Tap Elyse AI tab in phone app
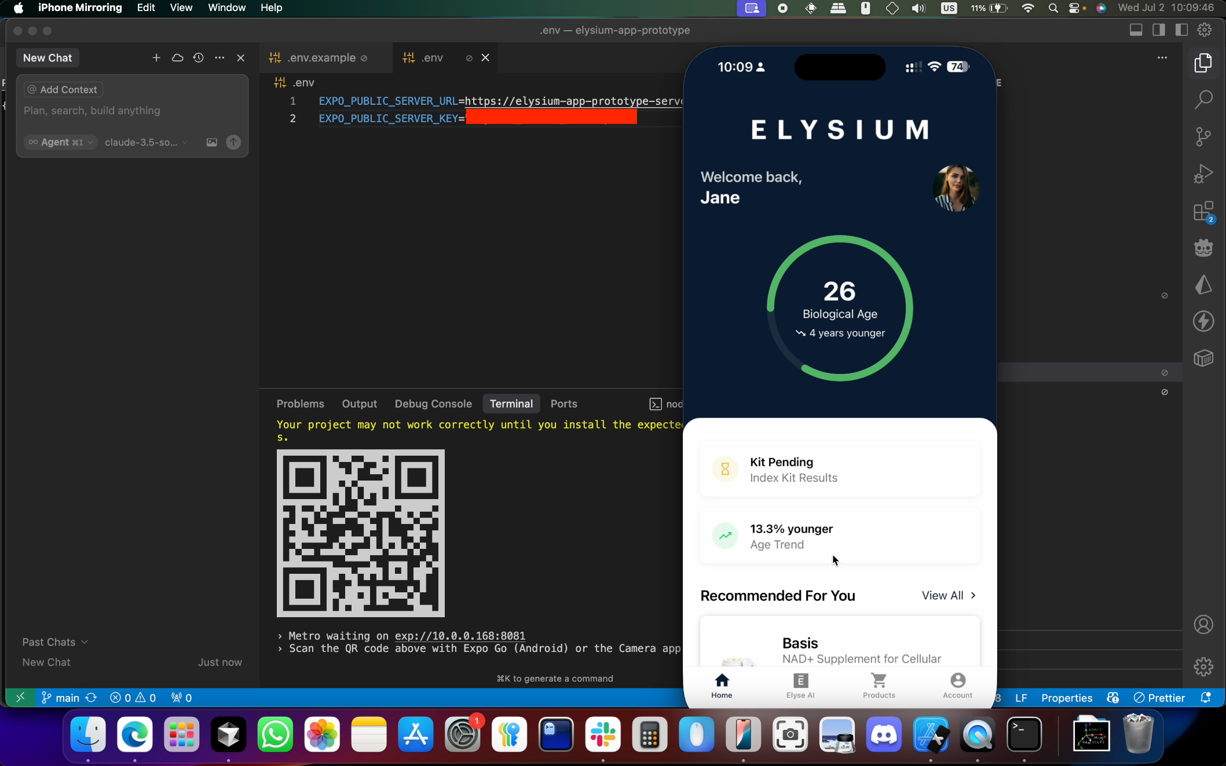 (x=800, y=686)
